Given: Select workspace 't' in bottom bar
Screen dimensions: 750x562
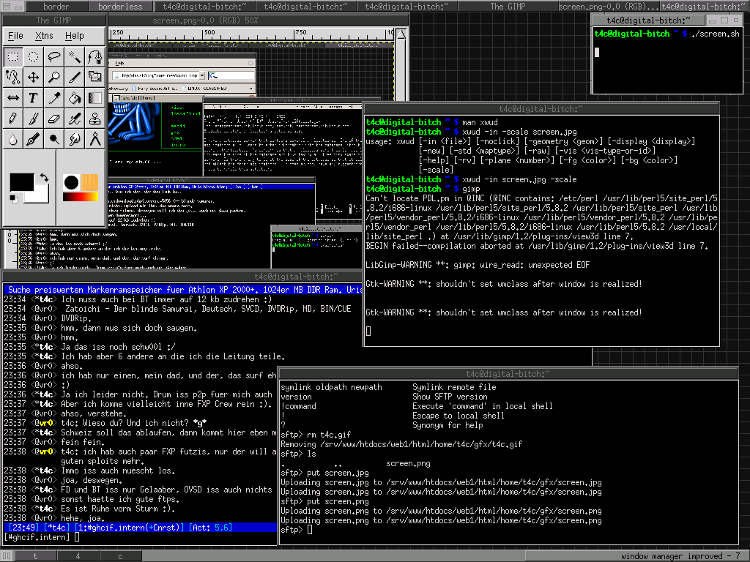Looking at the screenshot, I should (35, 556).
